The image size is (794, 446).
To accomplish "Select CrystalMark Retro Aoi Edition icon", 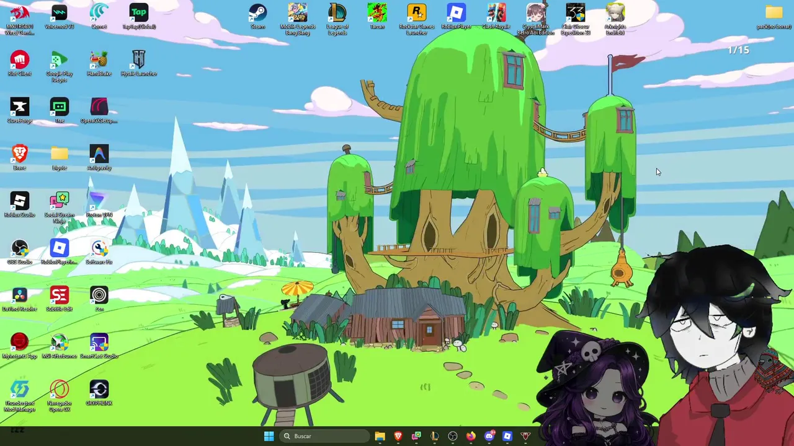I will [536, 20].
